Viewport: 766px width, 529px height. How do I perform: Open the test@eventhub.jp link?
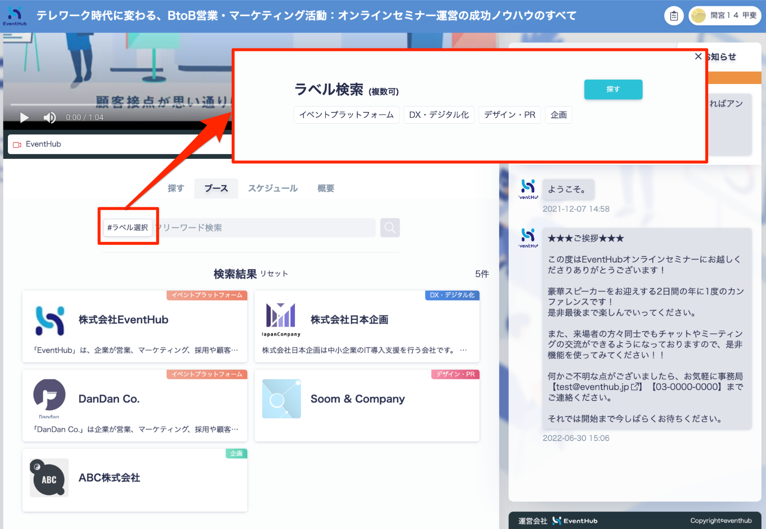click(x=597, y=387)
